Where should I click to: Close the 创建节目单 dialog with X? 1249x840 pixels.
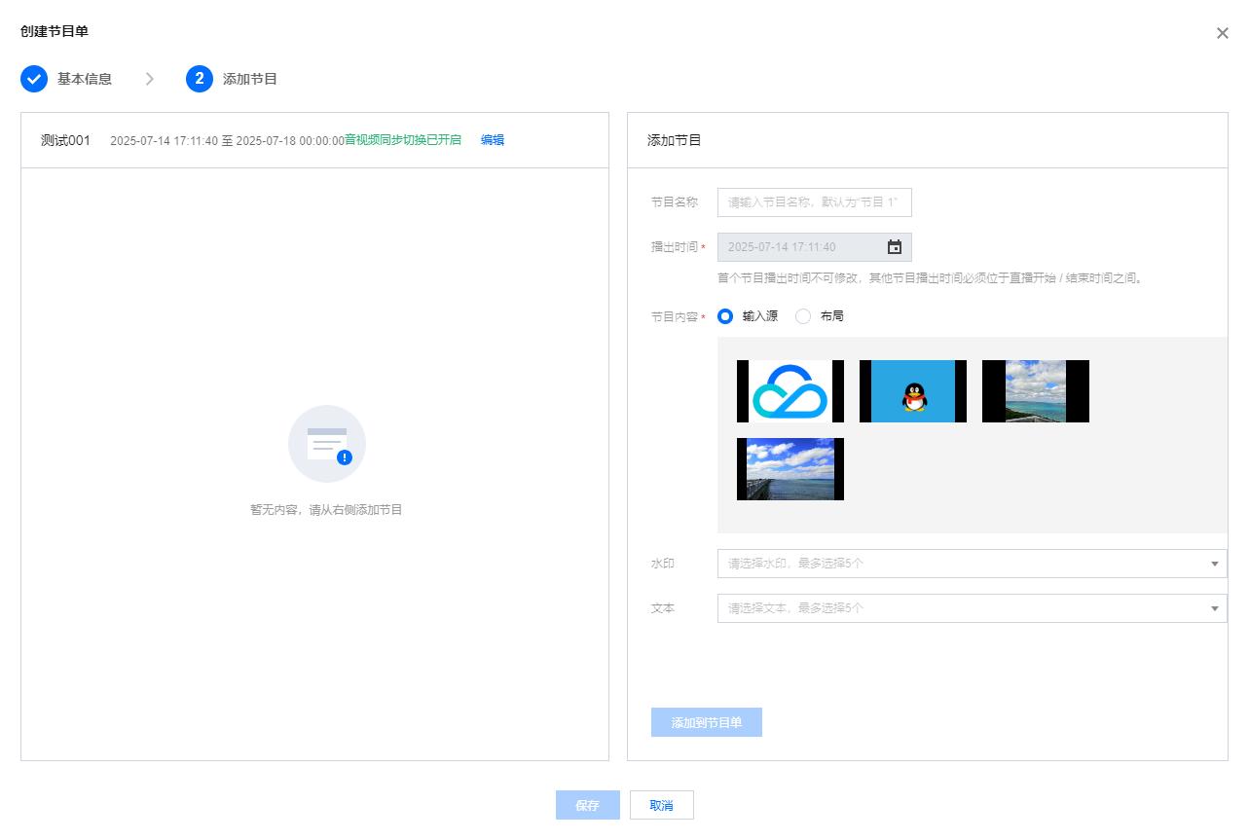click(x=1223, y=33)
